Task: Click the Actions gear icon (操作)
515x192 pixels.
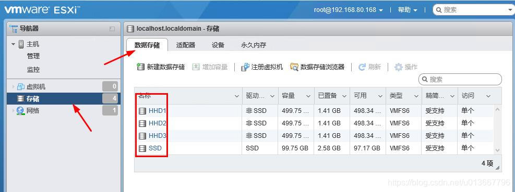Action: point(398,67)
